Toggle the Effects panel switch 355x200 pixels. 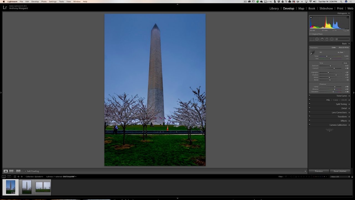click(x=310, y=121)
